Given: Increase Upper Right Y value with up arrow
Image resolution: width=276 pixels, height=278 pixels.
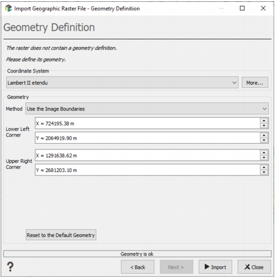Looking at the screenshot, I should click(264, 167).
